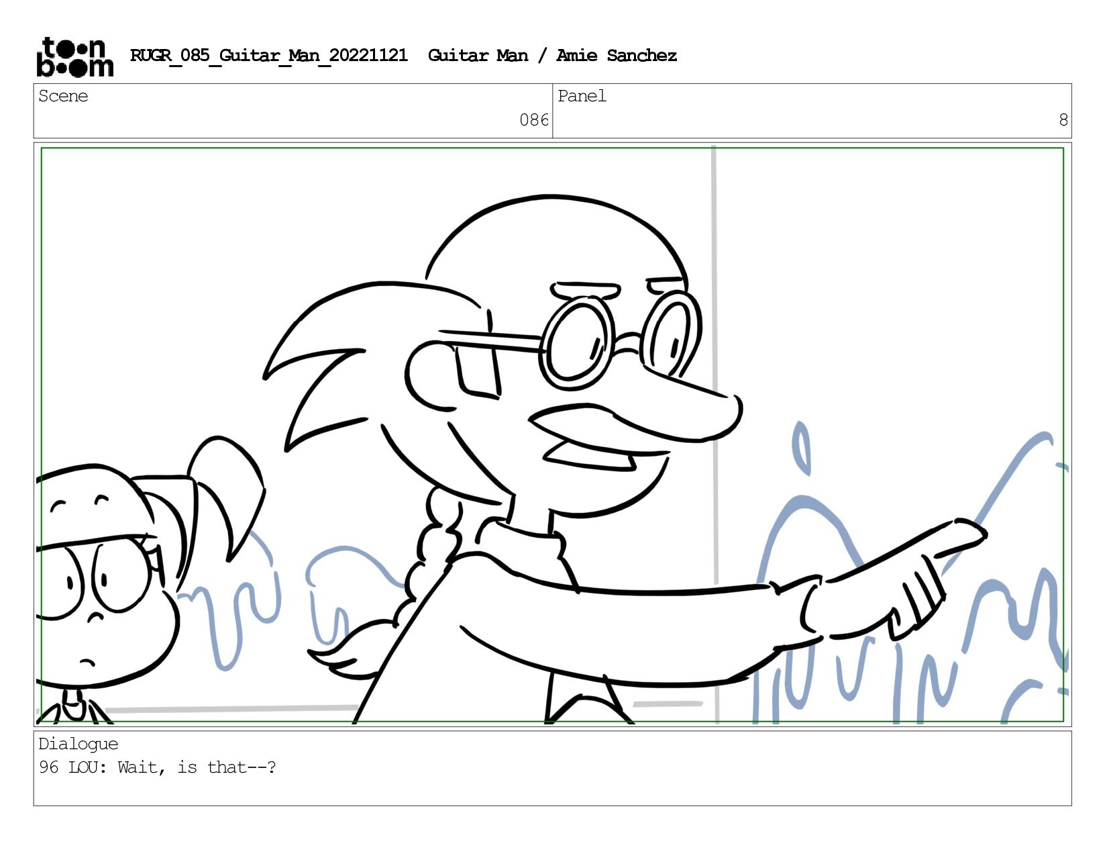This screenshot has width=1107, height=856.
Task: Click the 'Scene' label
Action: [x=63, y=96]
